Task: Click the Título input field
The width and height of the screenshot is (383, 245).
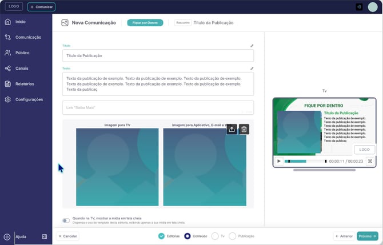Action: pos(158,55)
